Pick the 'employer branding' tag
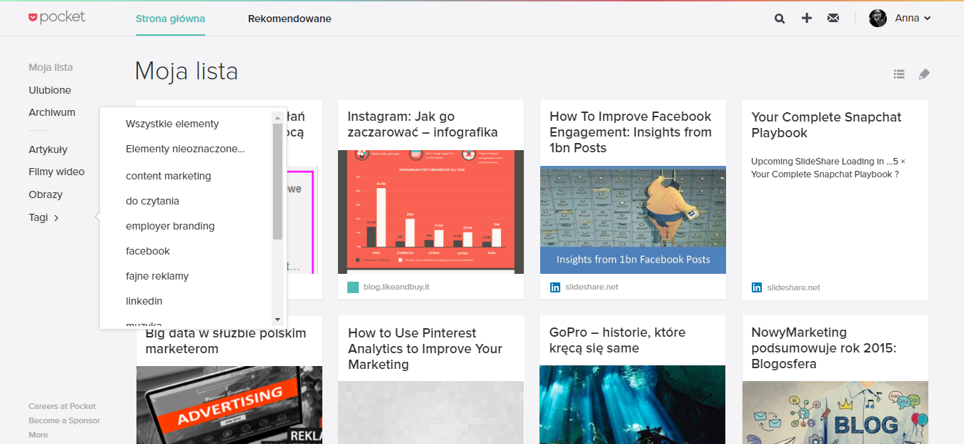 [170, 226]
